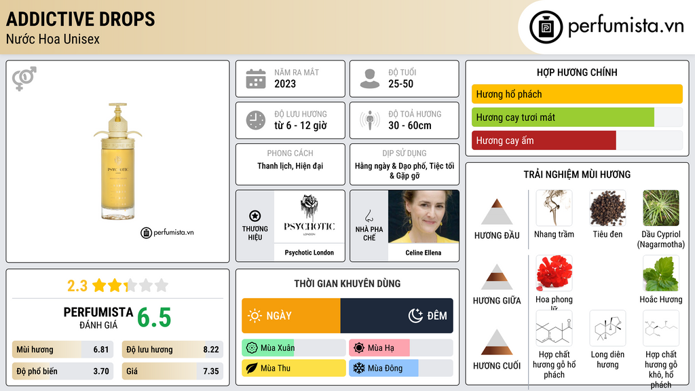
Task: Open the Psychotic London brand link
Action: 309,253
